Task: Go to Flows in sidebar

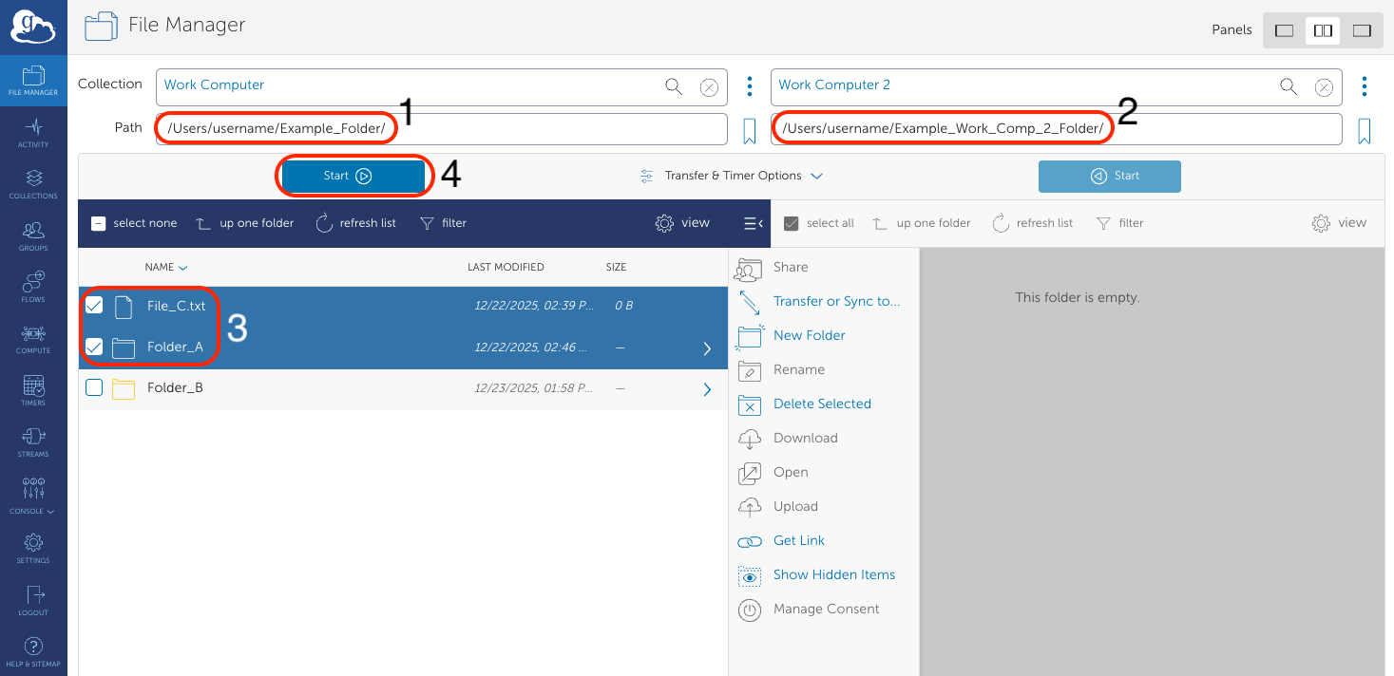Action: tap(33, 286)
